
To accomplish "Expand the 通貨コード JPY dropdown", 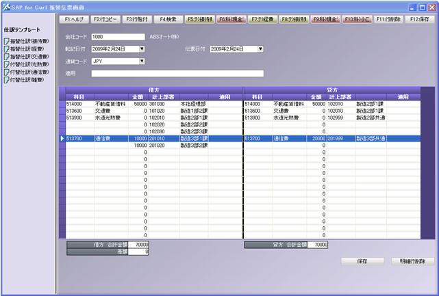I will point(142,61).
